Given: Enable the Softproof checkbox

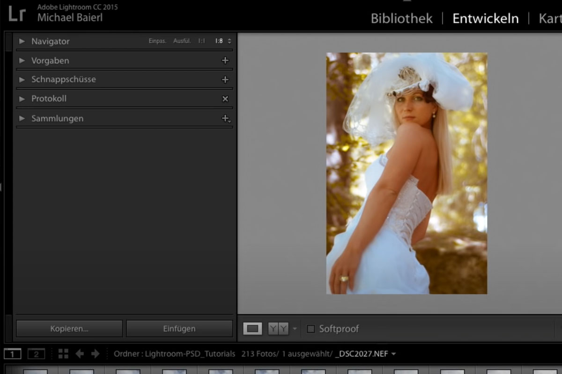Looking at the screenshot, I should (x=311, y=329).
